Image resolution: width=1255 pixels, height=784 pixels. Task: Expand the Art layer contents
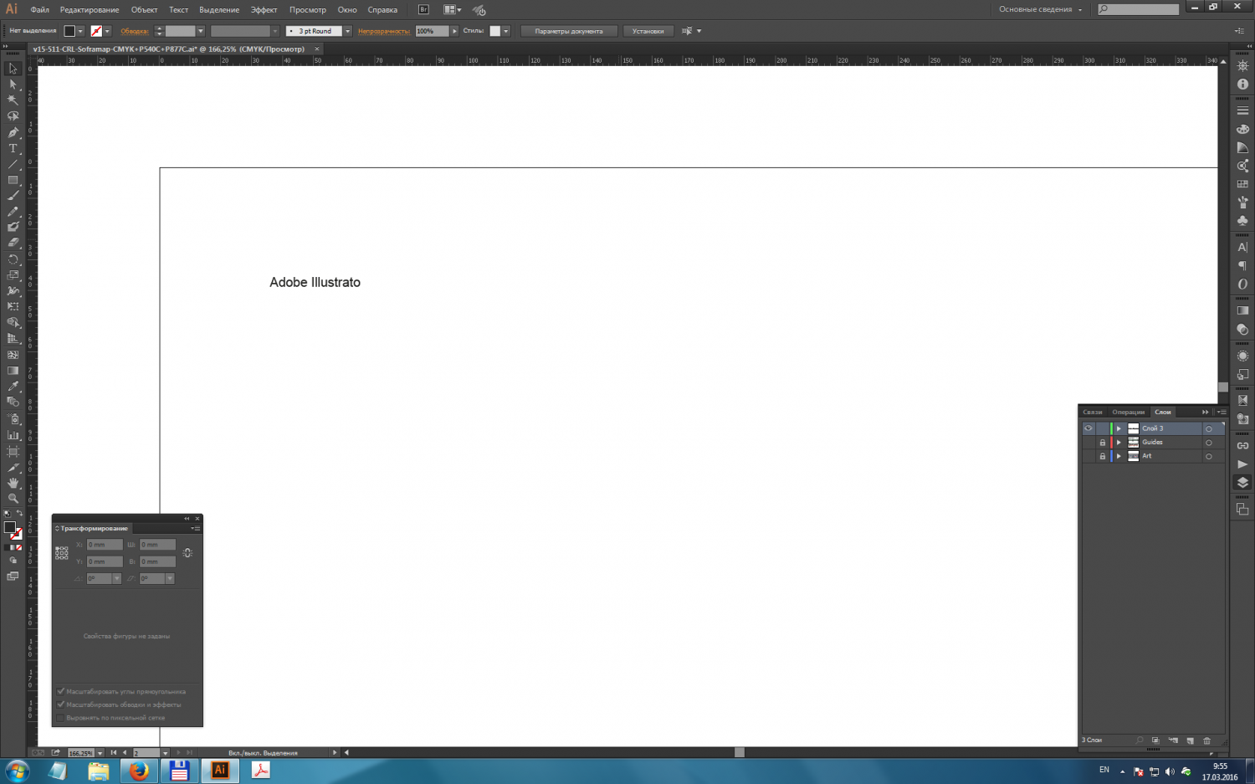click(1119, 456)
